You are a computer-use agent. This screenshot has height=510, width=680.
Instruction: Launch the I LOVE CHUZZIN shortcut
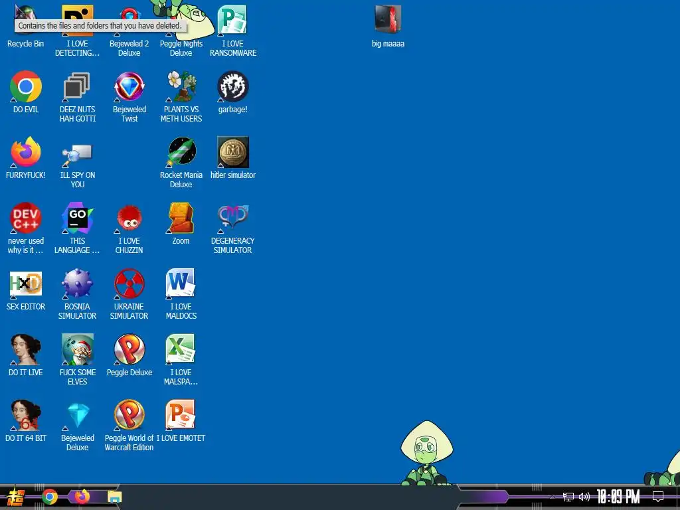129,228
